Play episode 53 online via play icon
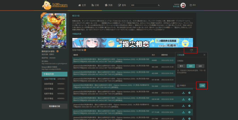The width and height of the screenshot is (238, 120). [x=189, y=112]
